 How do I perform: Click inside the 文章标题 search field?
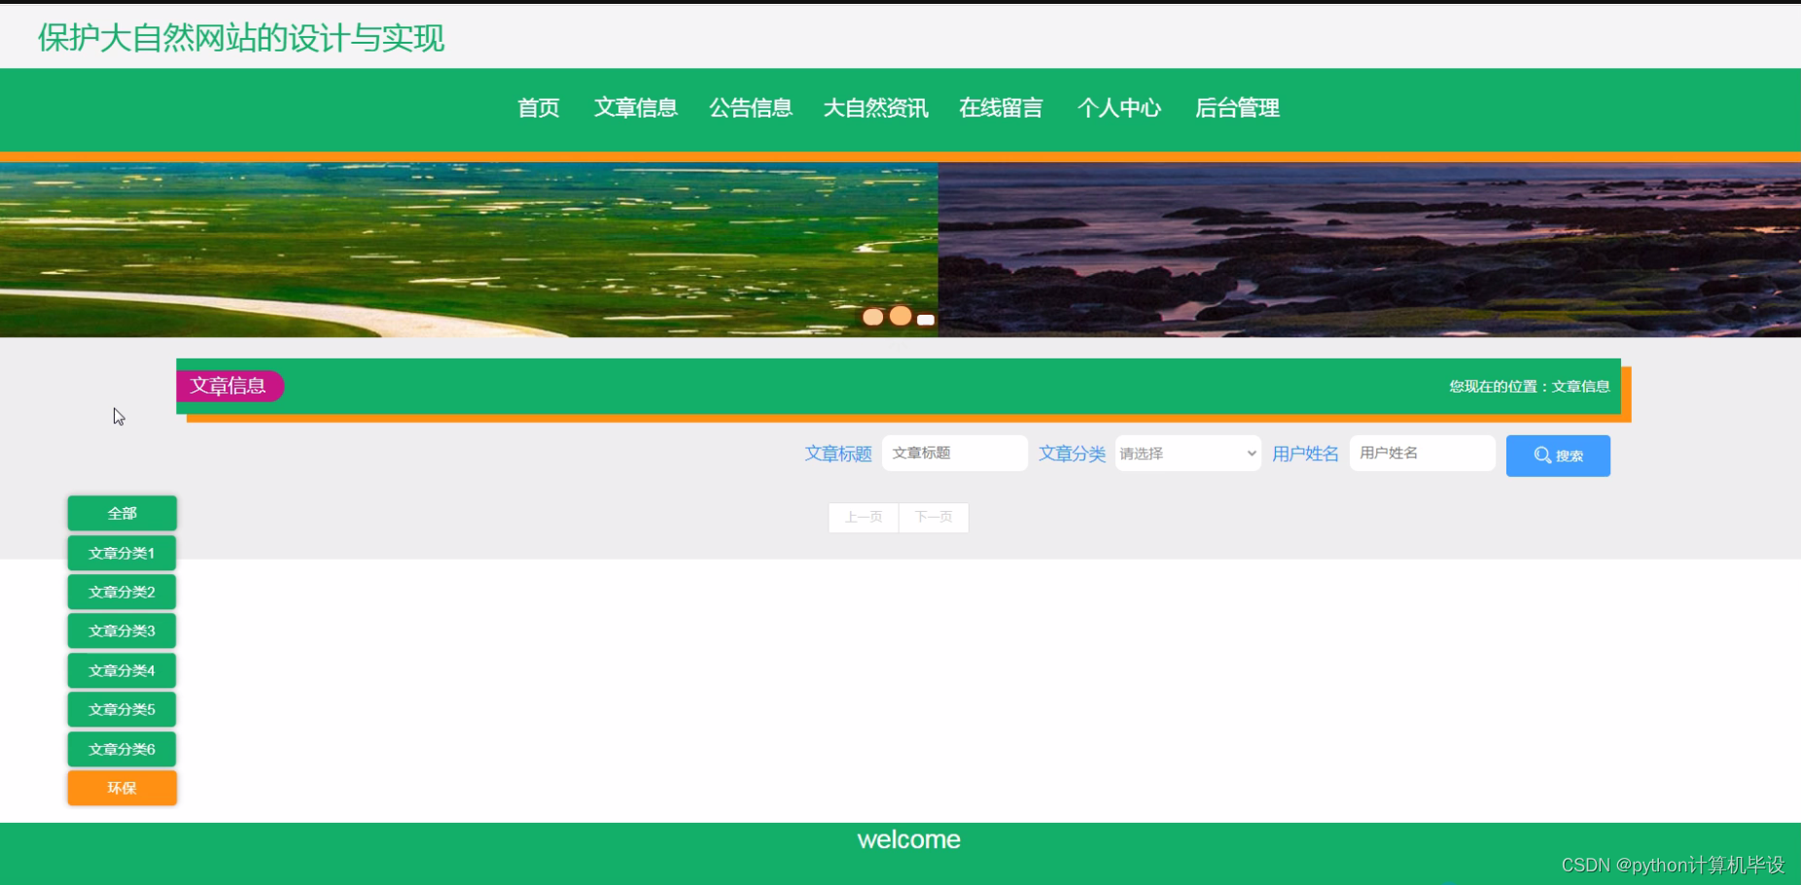point(954,453)
